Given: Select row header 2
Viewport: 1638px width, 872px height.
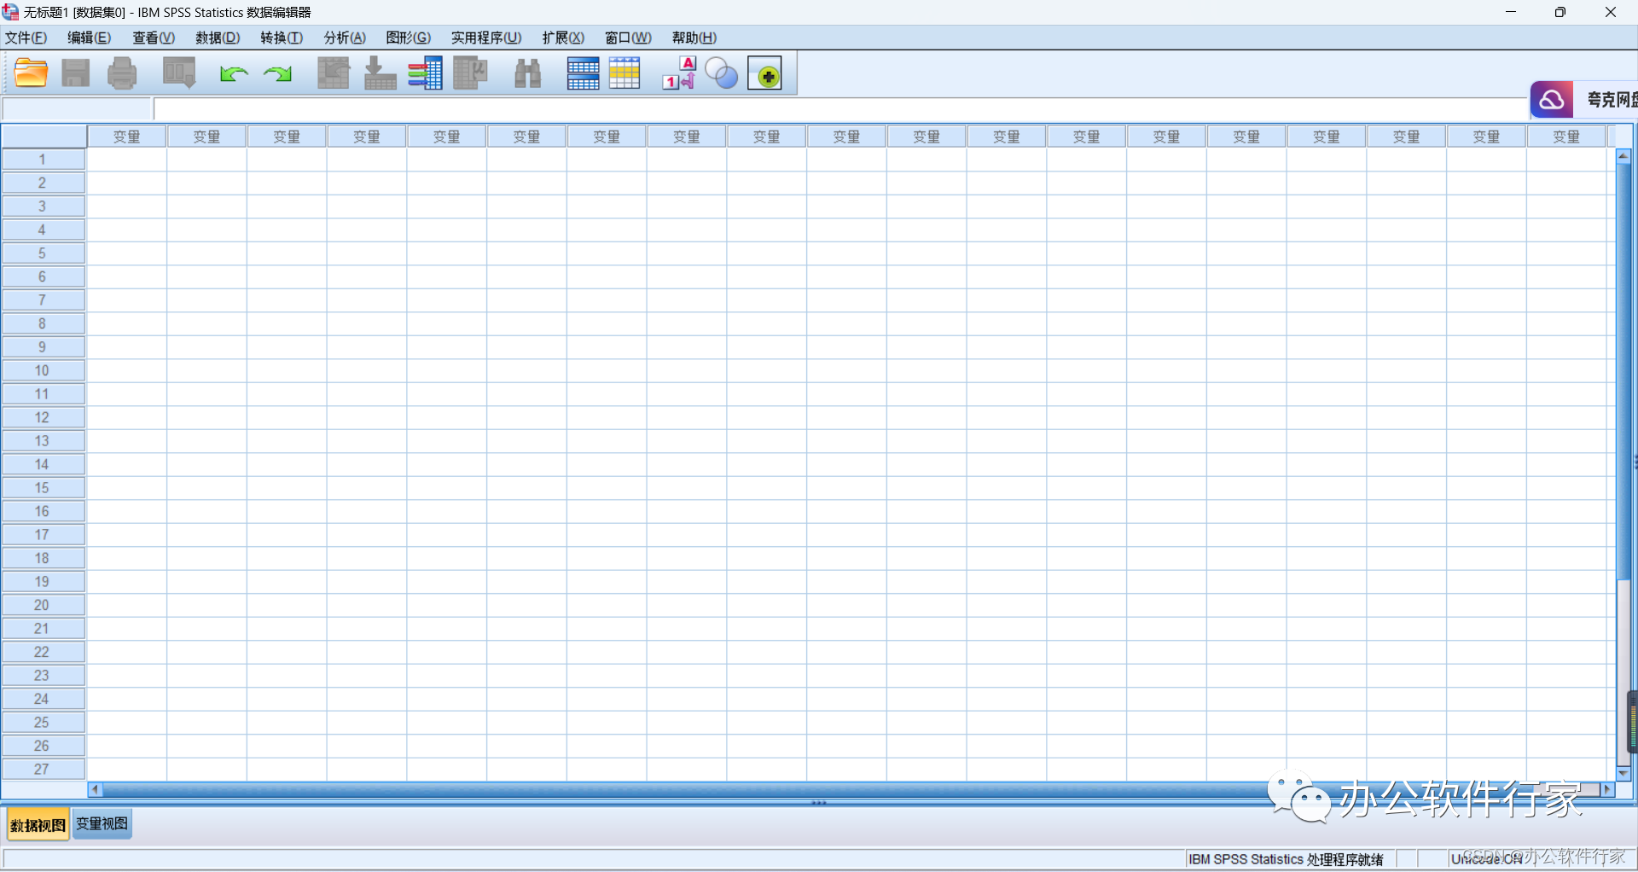Looking at the screenshot, I should pos(43,183).
